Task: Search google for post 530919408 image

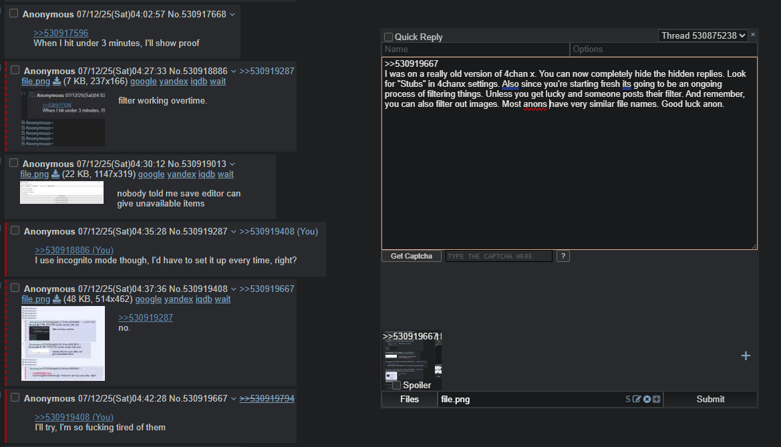Action: click(x=148, y=299)
